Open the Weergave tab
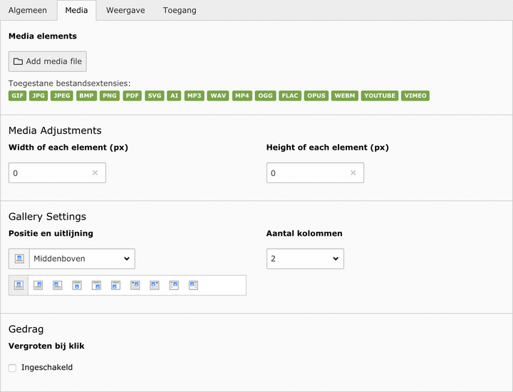 125,11
